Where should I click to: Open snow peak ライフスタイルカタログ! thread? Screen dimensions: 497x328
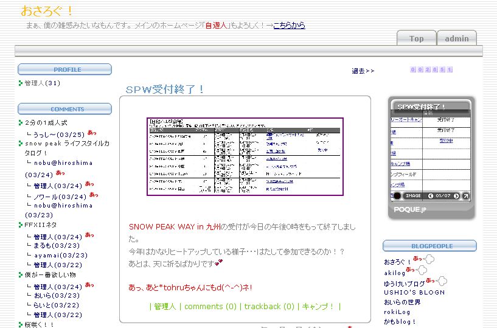(67, 148)
